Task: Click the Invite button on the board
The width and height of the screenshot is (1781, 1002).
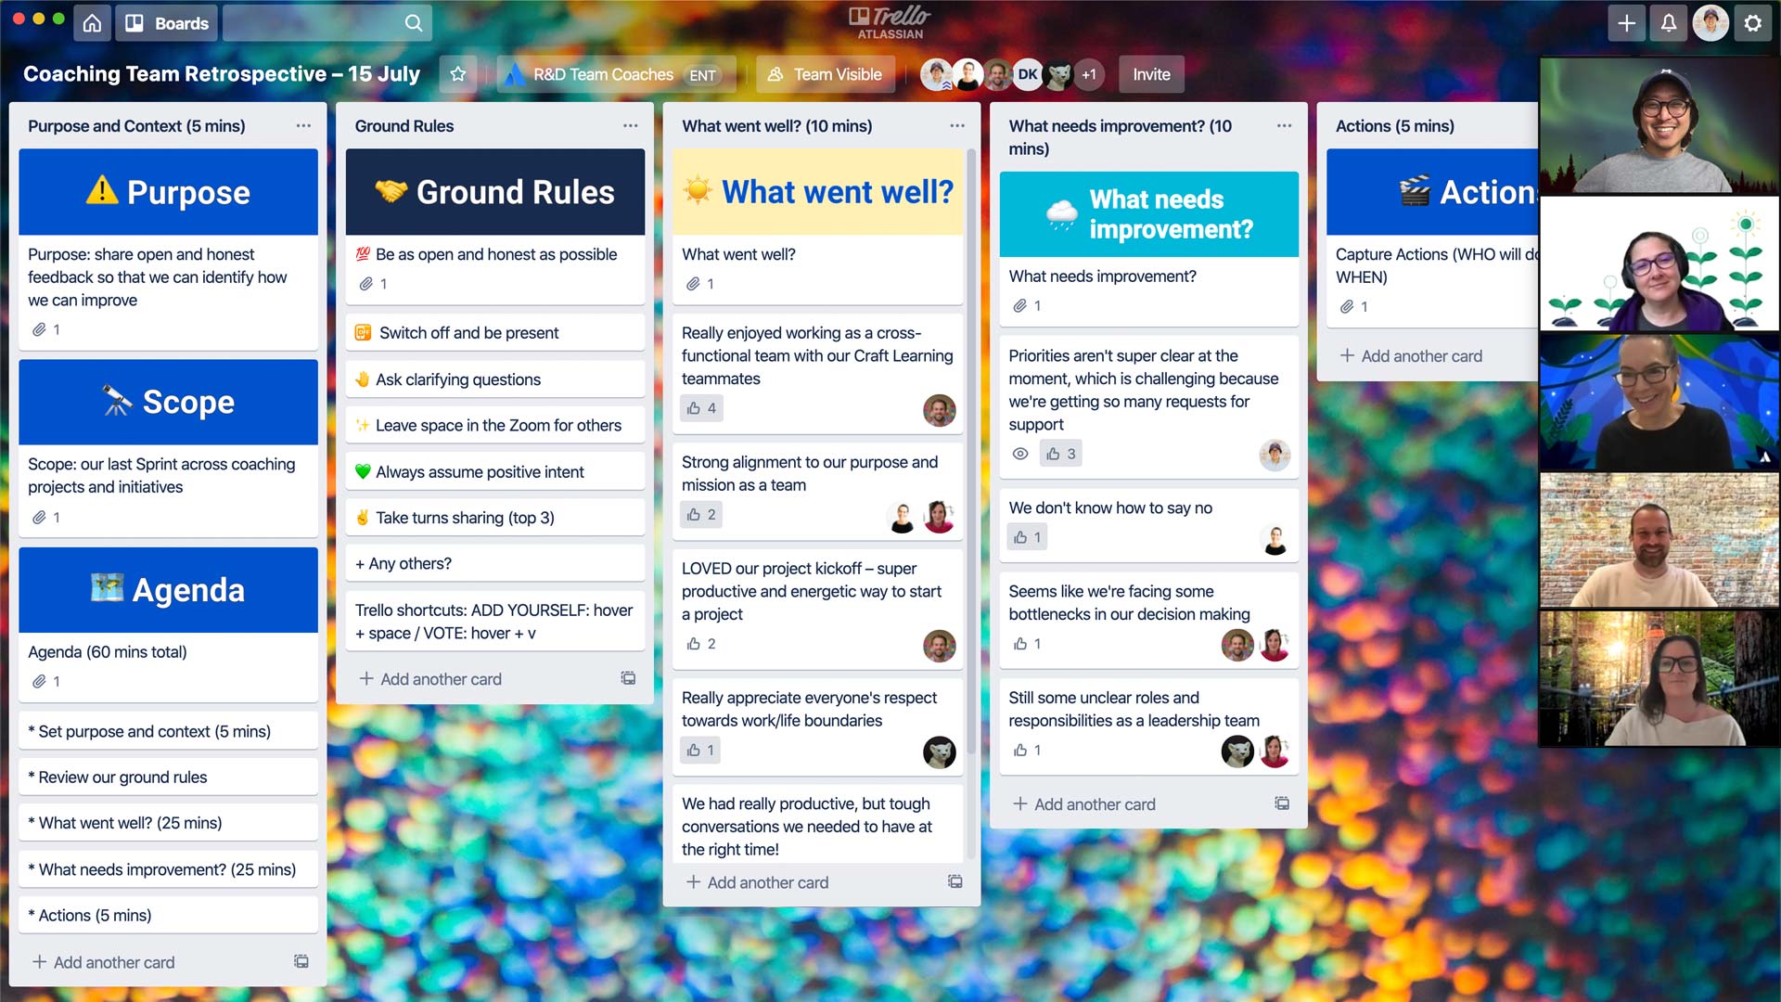Action: [1150, 73]
